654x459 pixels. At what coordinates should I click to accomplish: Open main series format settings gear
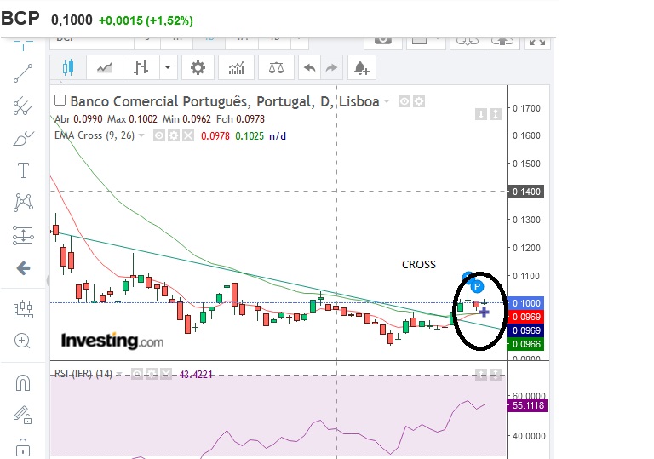click(x=419, y=101)
